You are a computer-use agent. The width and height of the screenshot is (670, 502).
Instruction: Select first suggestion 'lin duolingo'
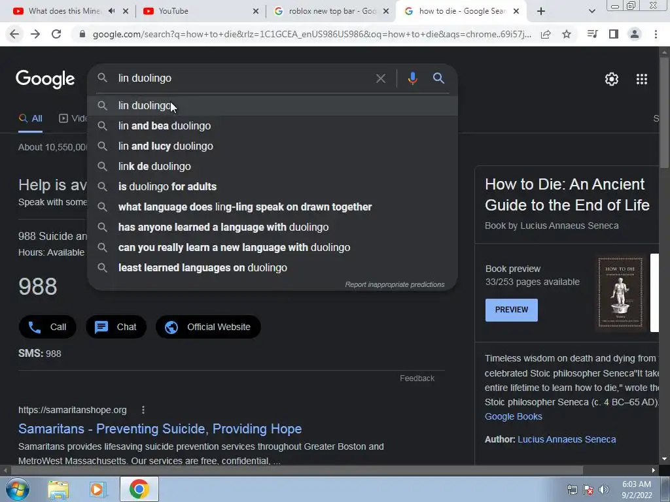[x=273, y=105]
